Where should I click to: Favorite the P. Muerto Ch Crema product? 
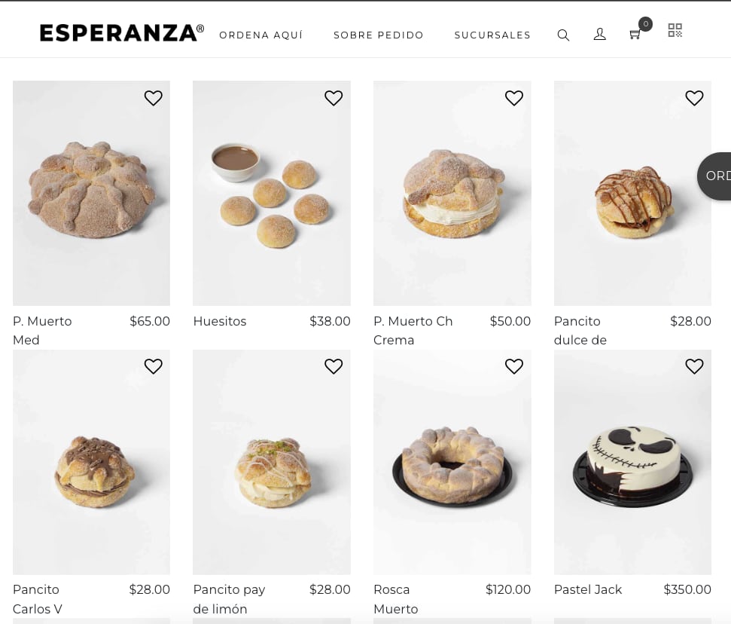(514, 98)
